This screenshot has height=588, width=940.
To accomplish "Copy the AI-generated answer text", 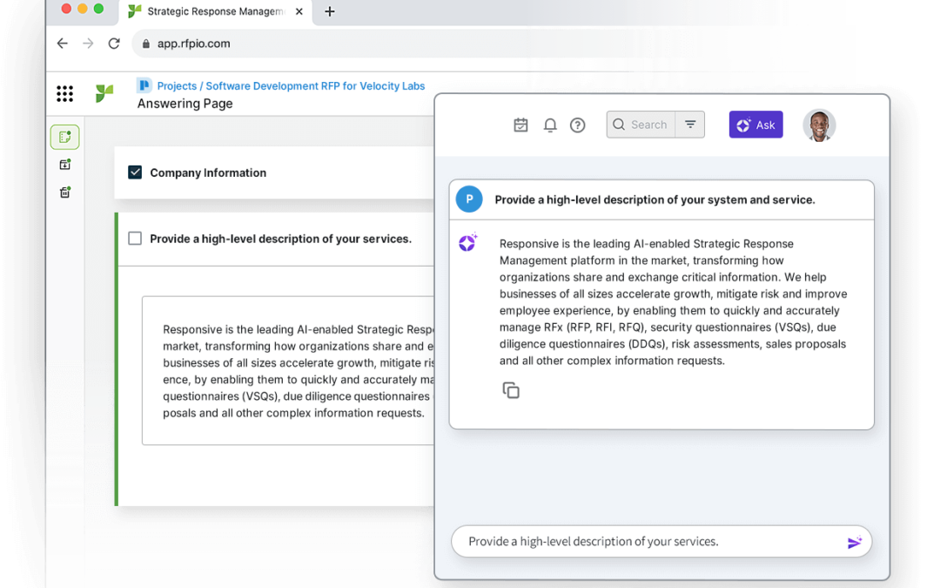I will (x=511, y=391).
